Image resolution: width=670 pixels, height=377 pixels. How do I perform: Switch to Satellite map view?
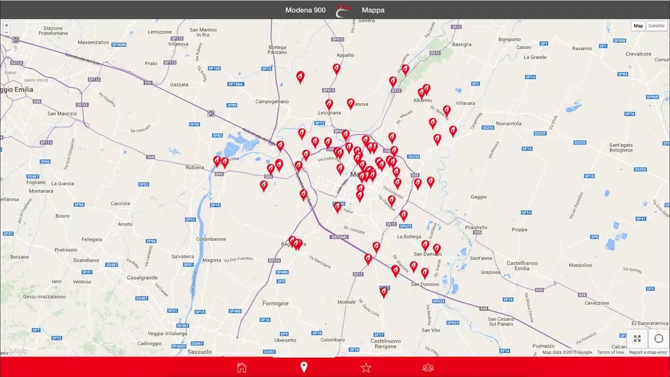pos(656,25)
